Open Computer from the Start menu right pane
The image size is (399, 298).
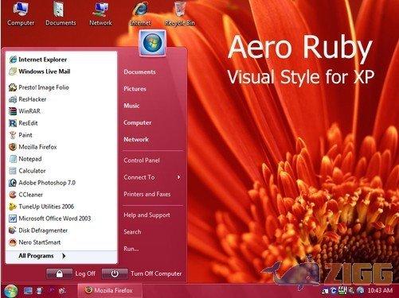click(138, 122)
